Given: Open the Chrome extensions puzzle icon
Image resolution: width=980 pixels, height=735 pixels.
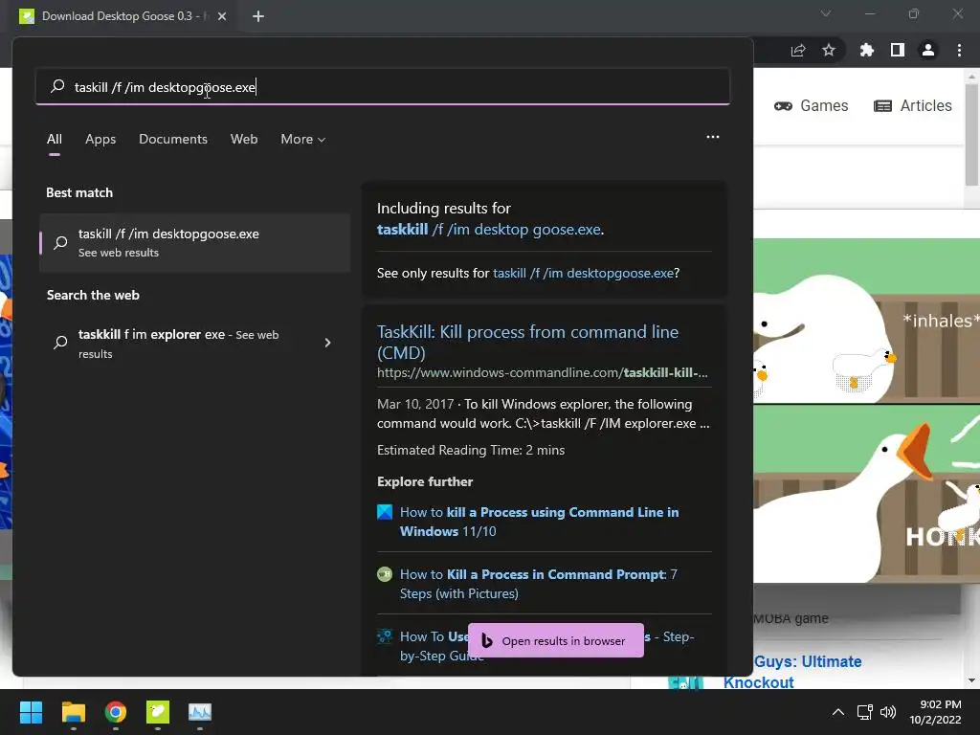Looking at the screenshot, I should coord(867,50).
